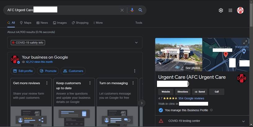Open the AFC account profile avatar
253x127 pixels.
(x=240, y=10)
